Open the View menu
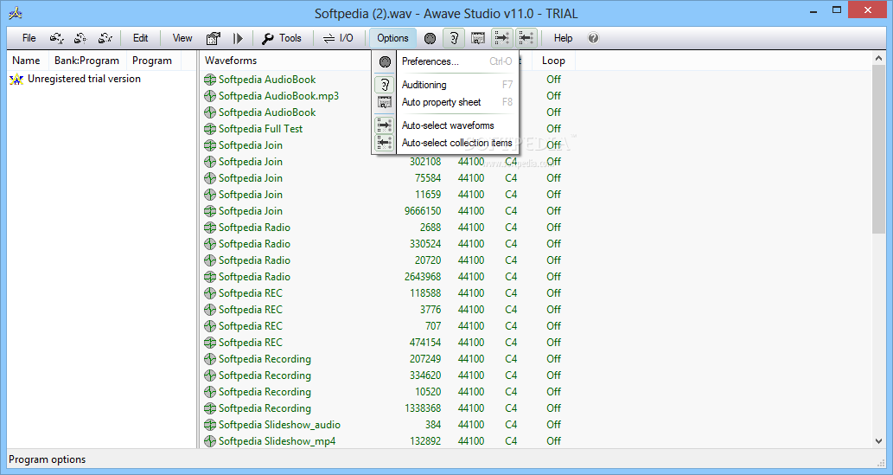The image size is (893, 475). pos(182,38)
